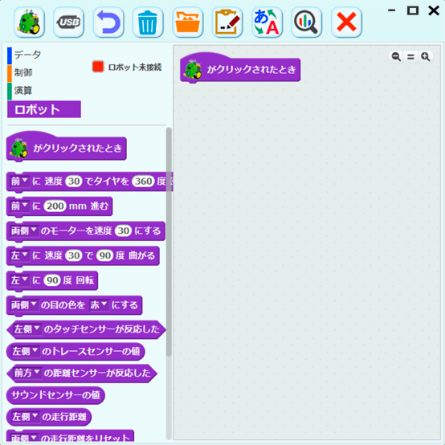The image size is (445, 445).
Task: Click the chart magnifier analysis button
Action: 306,22
